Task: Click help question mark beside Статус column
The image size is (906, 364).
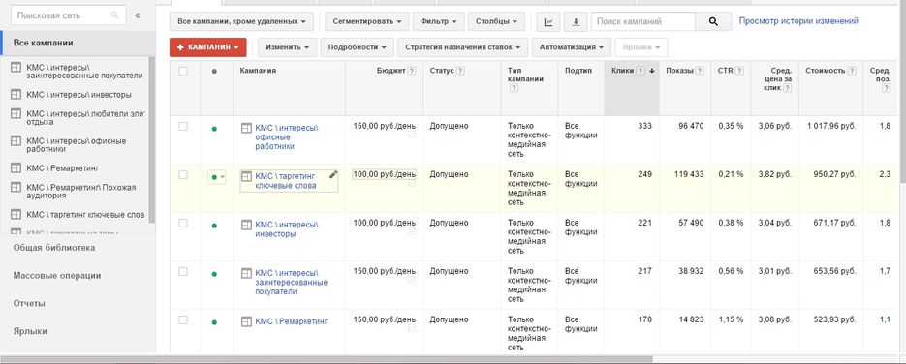Action: click(460, 71)
